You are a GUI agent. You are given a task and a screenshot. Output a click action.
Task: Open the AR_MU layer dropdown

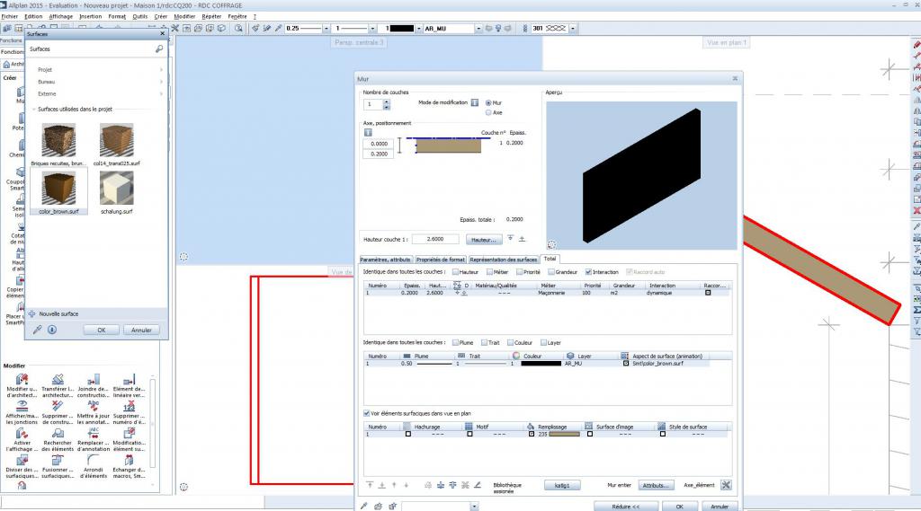tap(478, 28)
